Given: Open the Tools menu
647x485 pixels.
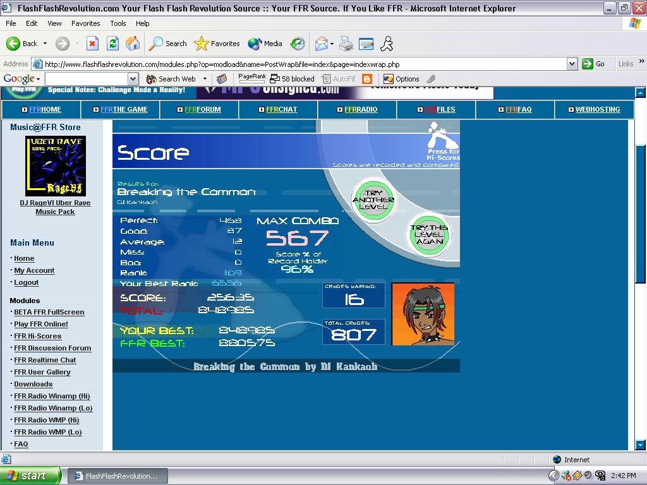Looking at the screenshot, I should [118, 23].
